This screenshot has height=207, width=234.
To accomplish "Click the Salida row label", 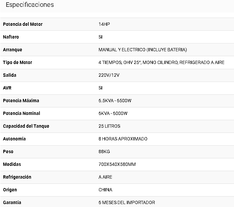I will (9, 75).
